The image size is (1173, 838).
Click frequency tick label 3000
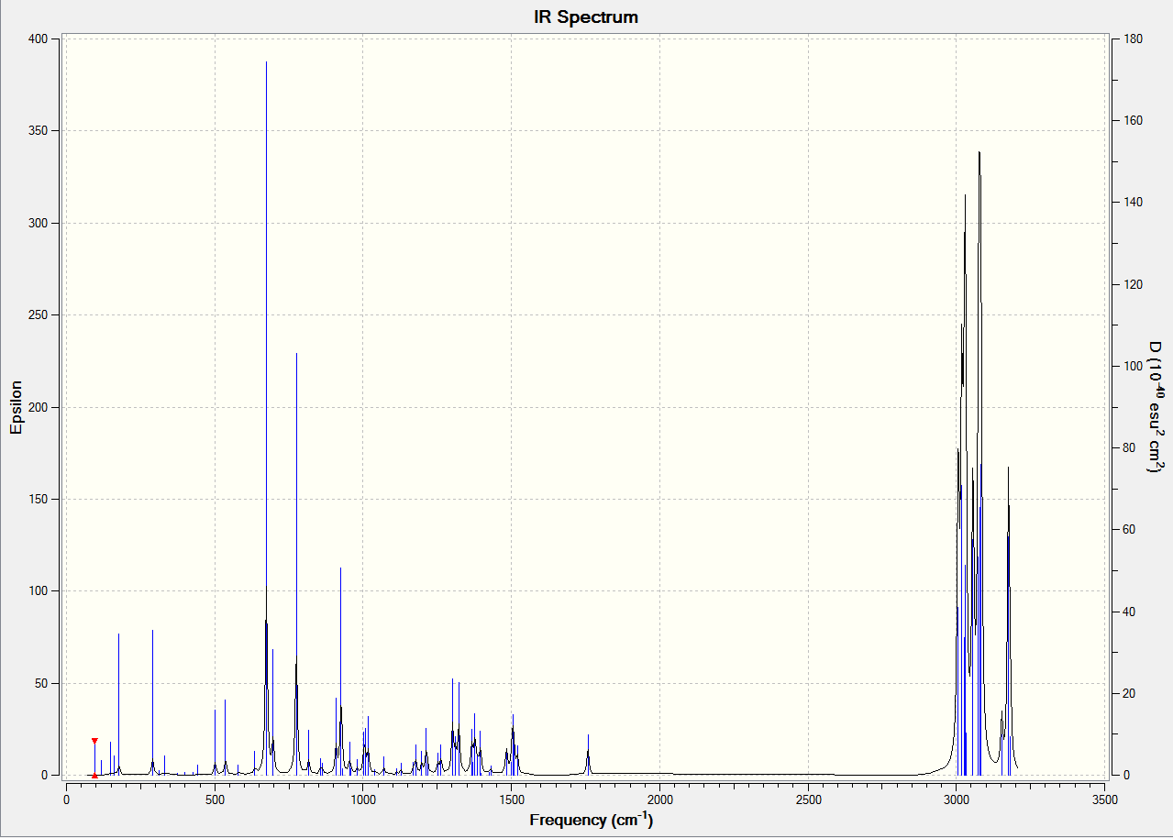pos(957,799)
